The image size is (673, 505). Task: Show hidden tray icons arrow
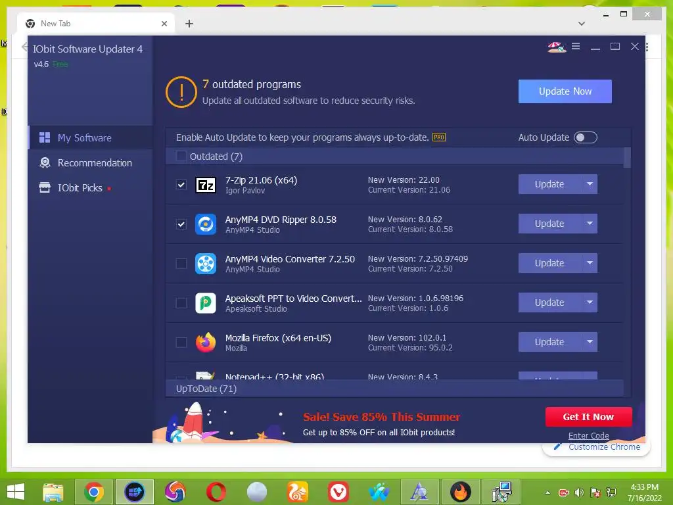tap(547, 493)
